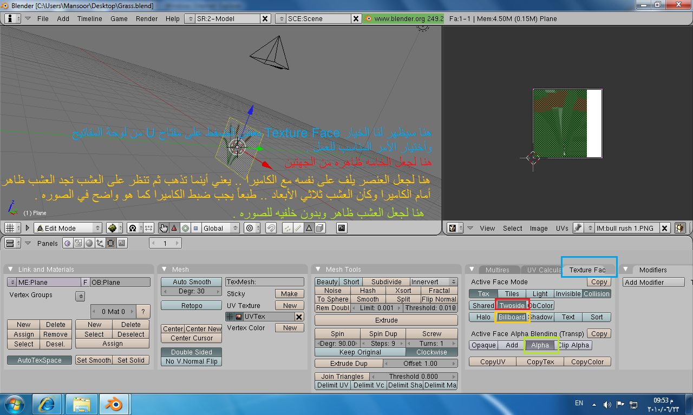The image size is (693, 415).
Task: Select Opaque blending mode
Action: [x=483, y=345]
